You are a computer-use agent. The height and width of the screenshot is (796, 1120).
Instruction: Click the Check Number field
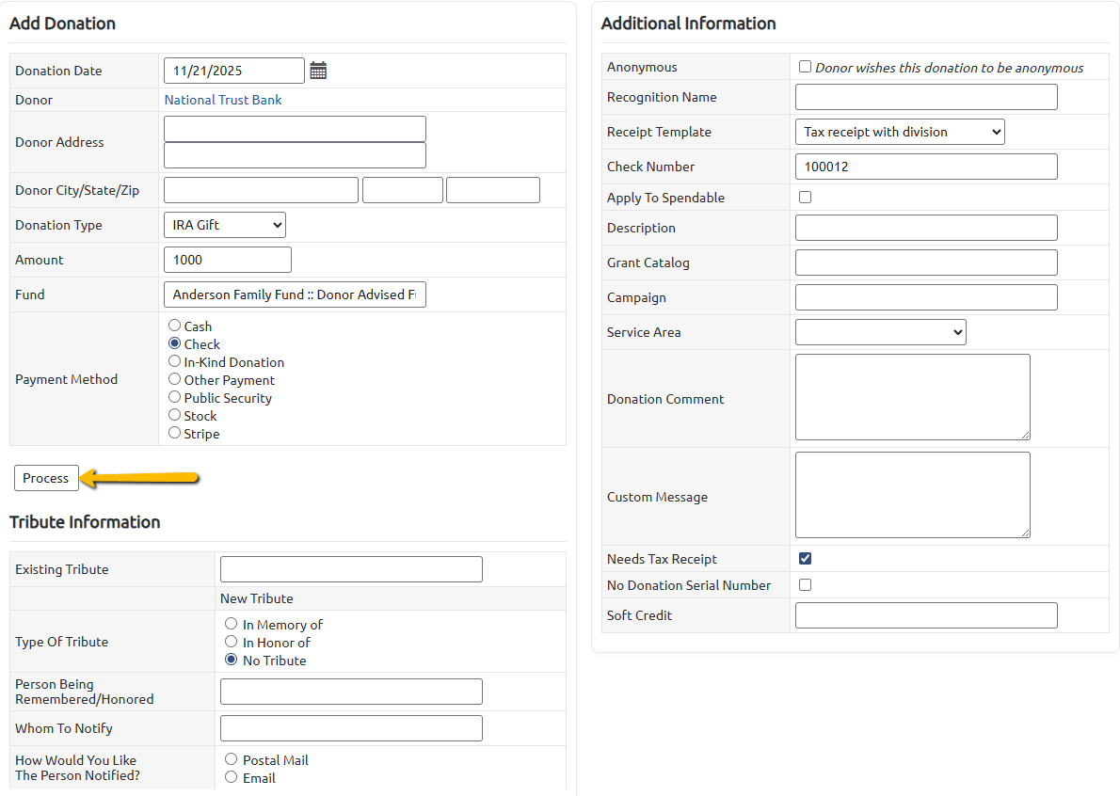(926, 167)
